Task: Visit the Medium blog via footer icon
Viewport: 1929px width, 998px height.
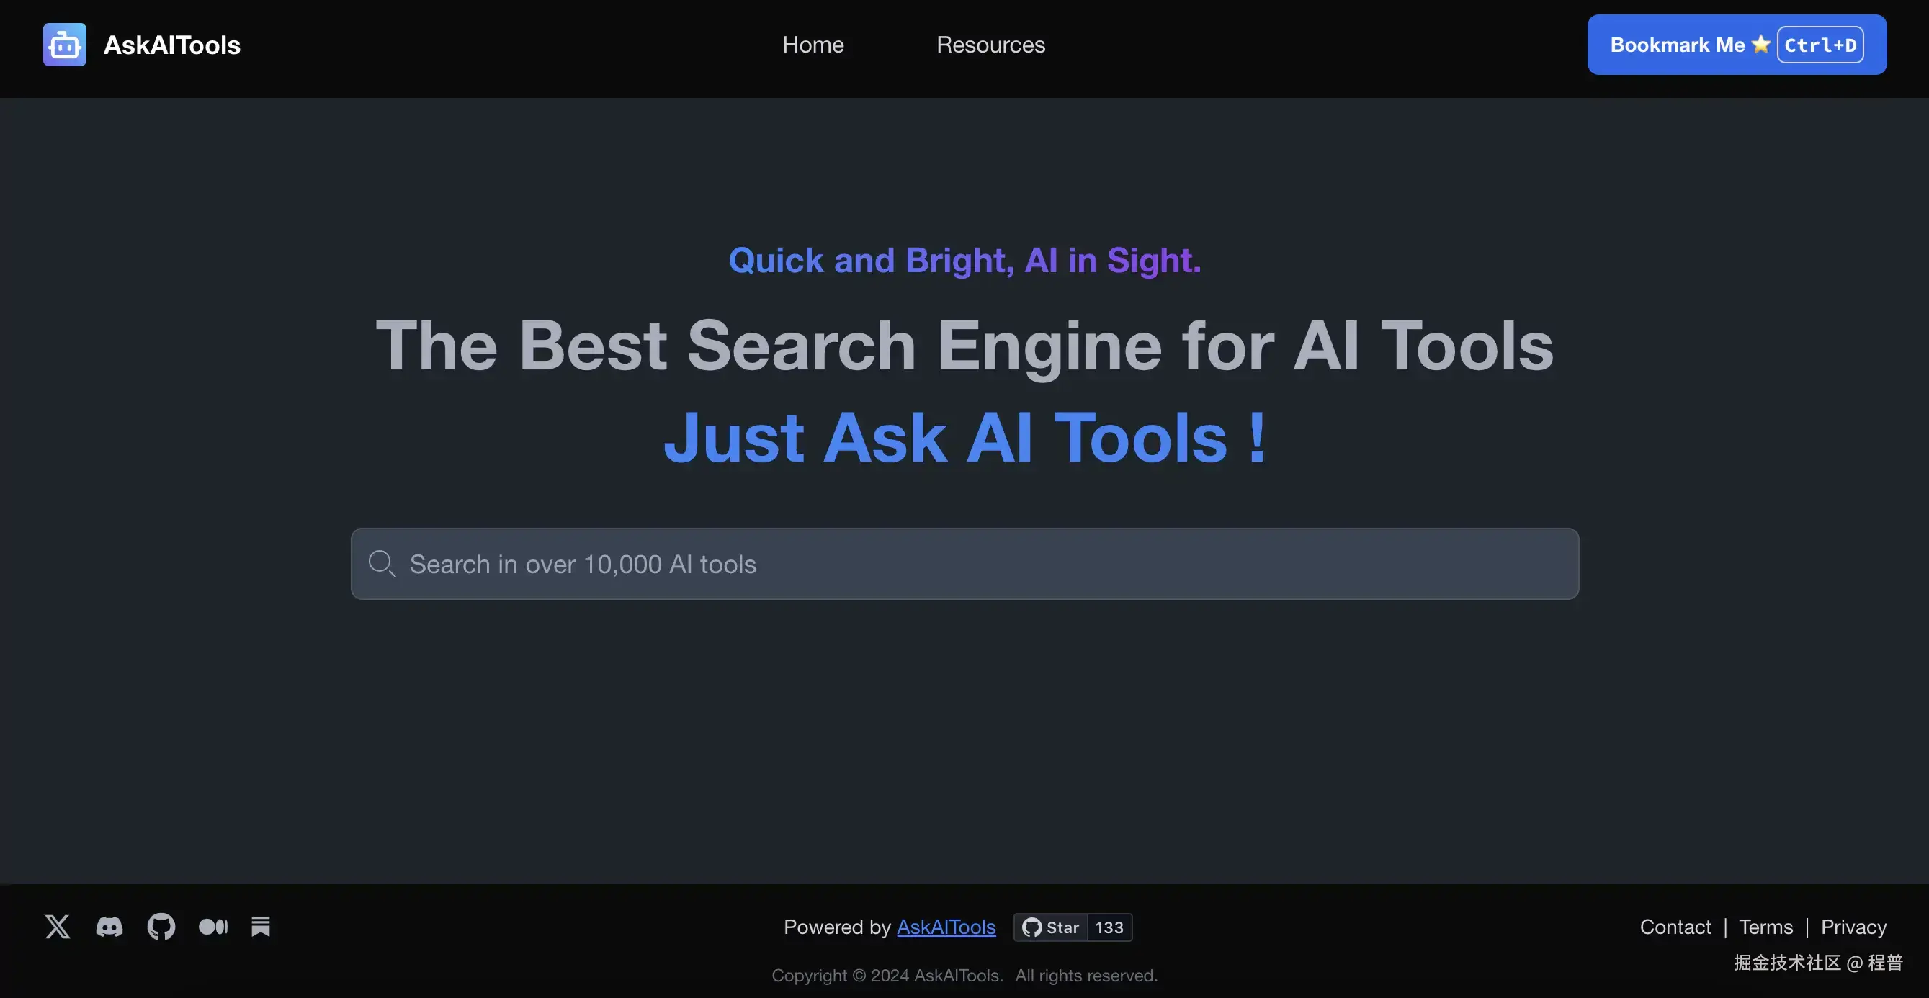Action: (x=212, y=926)
